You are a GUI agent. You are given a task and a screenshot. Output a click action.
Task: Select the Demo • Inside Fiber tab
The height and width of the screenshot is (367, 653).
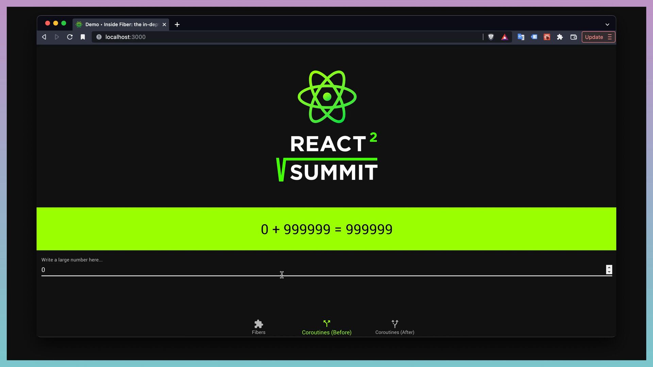(121, 24)
